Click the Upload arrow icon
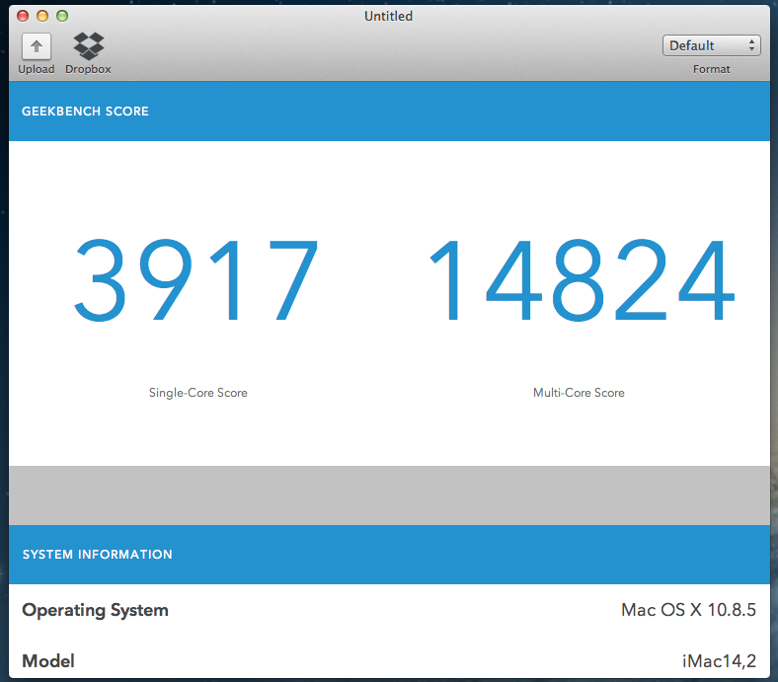 pyautogui.click(x=37, y=46)
